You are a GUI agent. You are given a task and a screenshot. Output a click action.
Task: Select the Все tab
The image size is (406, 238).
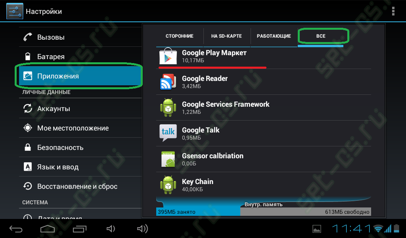coord(321,36)
